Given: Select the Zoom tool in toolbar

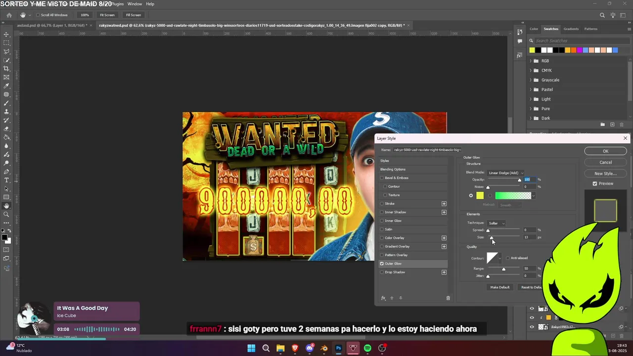Looking at the screenshot, I should [6, 215].
